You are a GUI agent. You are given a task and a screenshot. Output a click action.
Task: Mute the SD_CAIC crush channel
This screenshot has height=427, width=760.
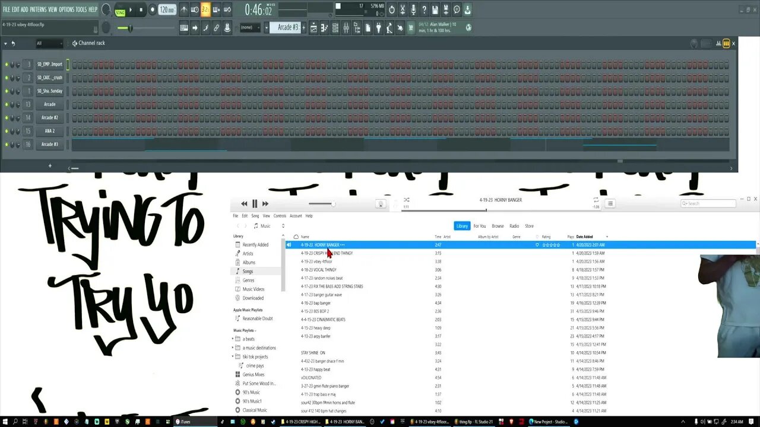tap(7, 78)
